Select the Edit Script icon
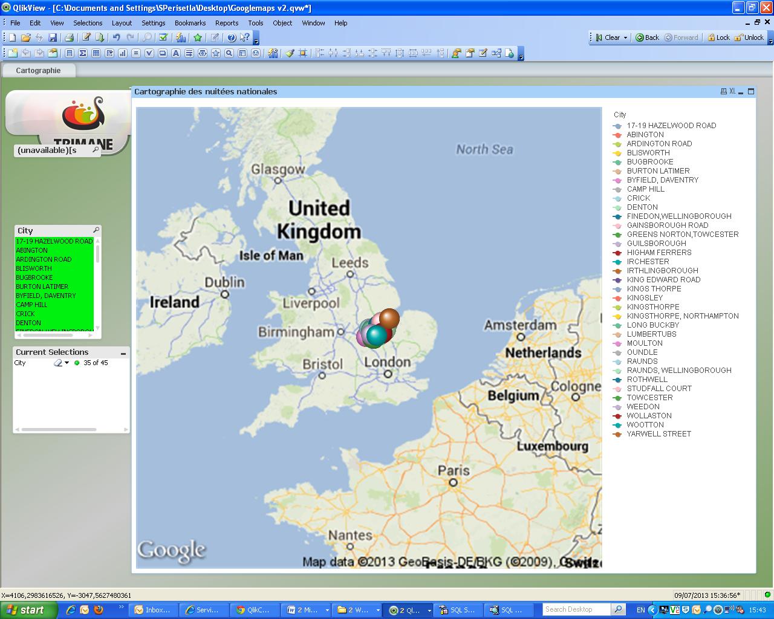The image size is (774, 619). coord(86,37)
